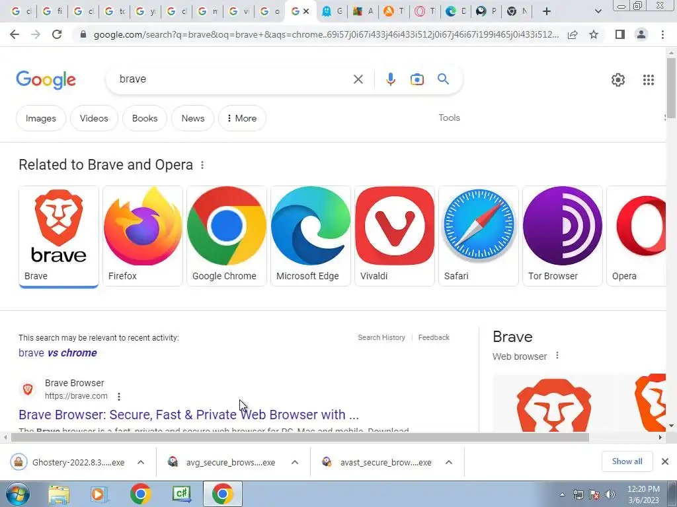Switch to the Avast orange icon tab

pyautogui.click(x=393, y=12)
